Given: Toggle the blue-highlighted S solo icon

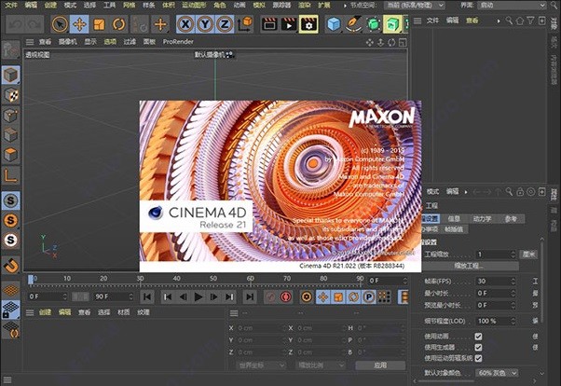Looking at the screenshot, I should [x=11, y=200].
